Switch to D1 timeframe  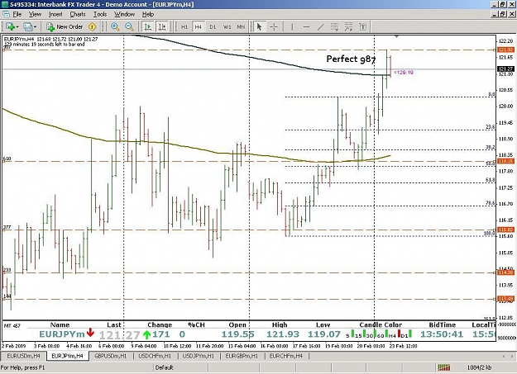[x=213, y=27]
